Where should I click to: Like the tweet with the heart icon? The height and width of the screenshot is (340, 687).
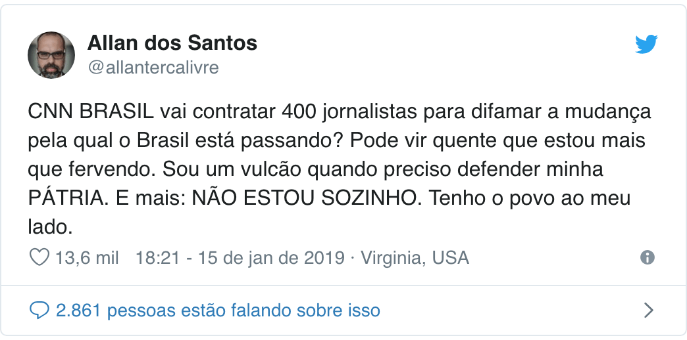point(40,257)
